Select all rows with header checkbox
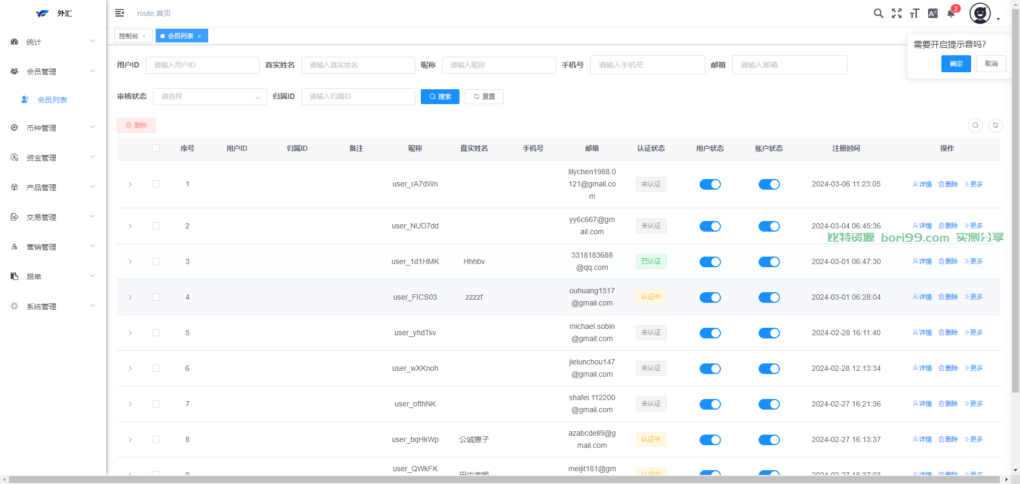Image resolution: width=1020 pixels, height=484 pixels. click(156, 148)
